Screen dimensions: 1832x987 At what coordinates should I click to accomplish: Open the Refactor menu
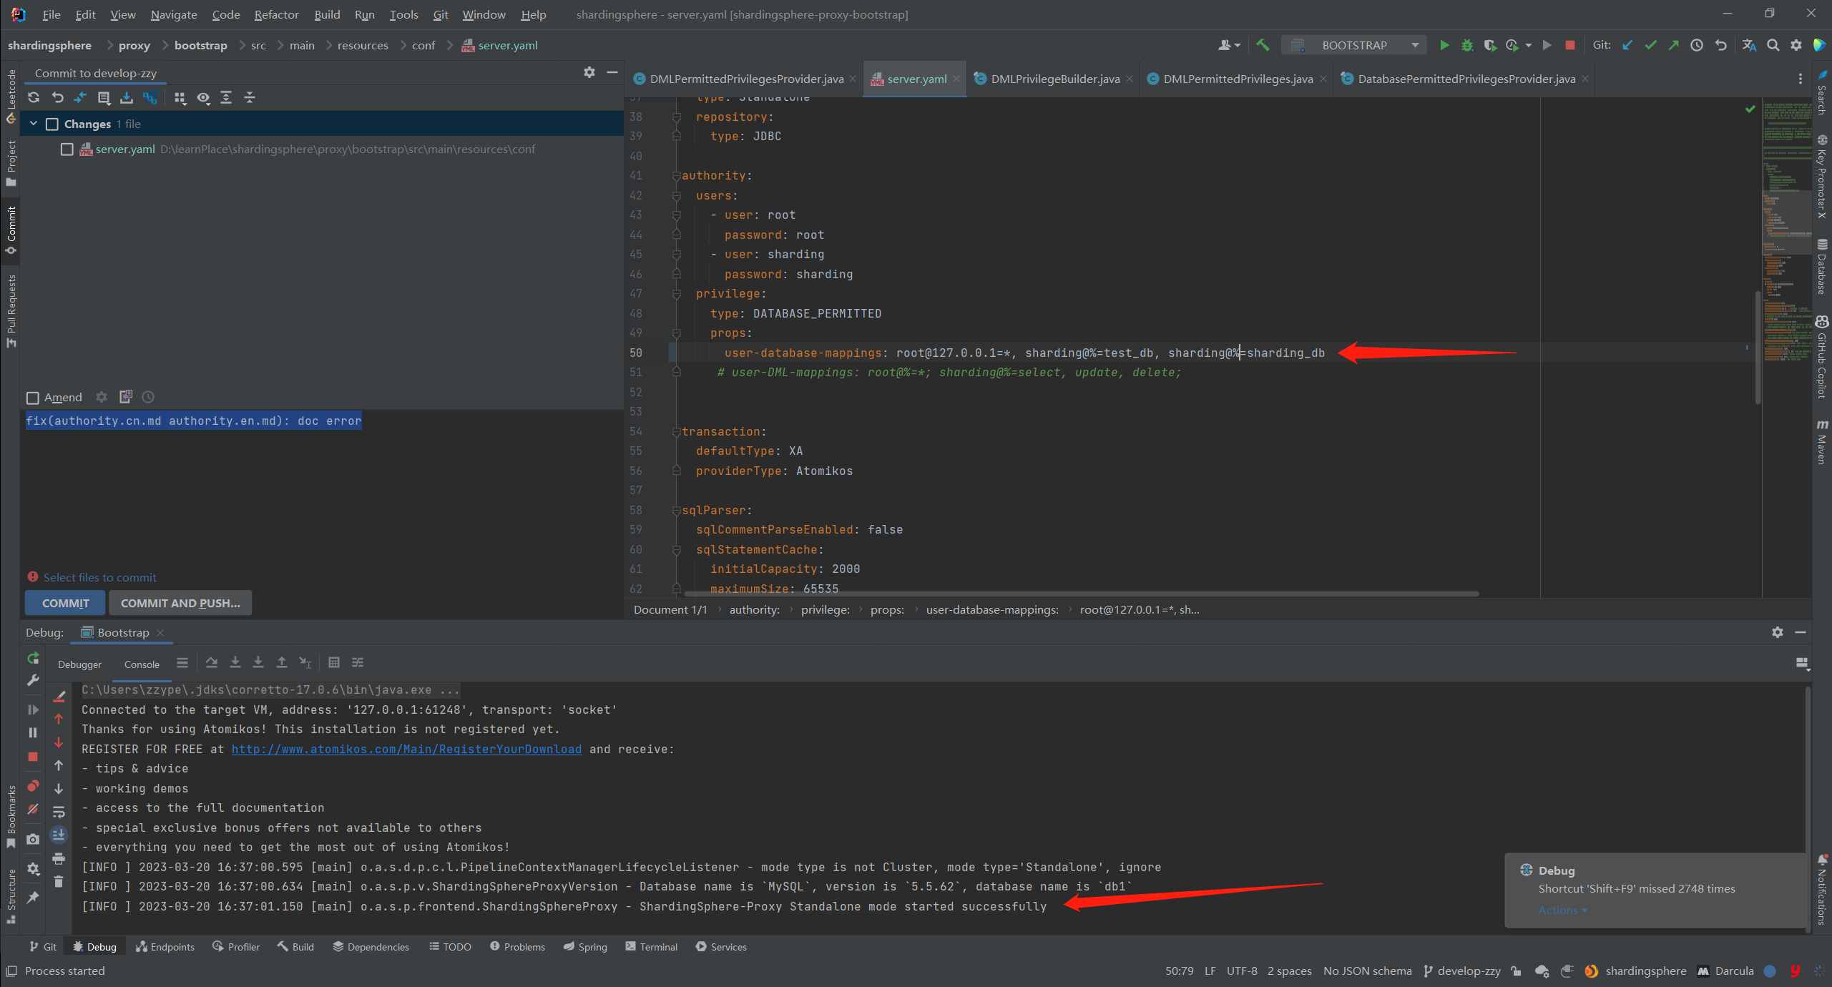click(276, 14)
